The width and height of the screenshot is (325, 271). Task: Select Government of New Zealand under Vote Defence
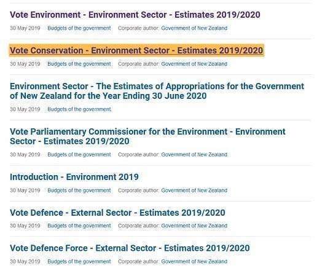pos(194,226)
